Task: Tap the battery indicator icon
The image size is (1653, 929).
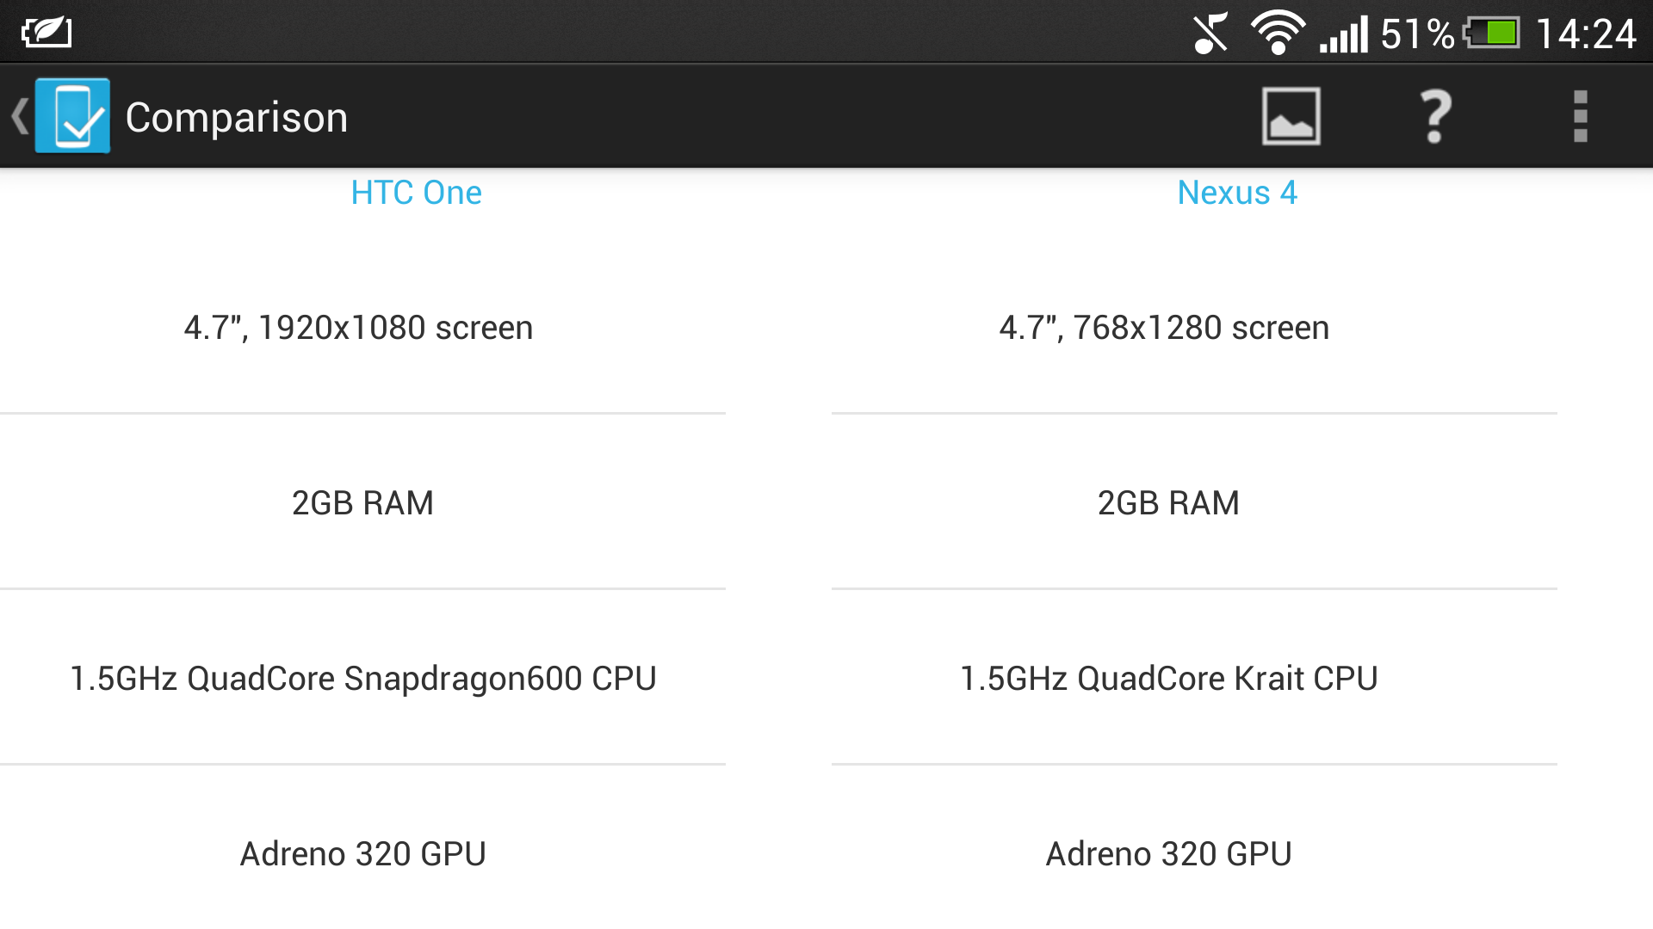Action: (x=1492, y=34)
